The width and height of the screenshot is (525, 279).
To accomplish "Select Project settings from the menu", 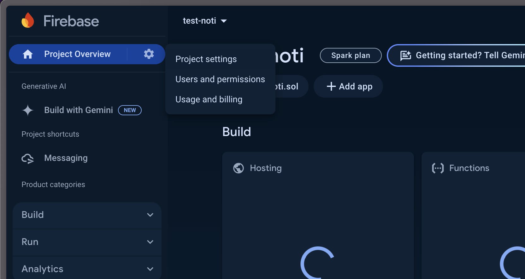I will (220, 59).
